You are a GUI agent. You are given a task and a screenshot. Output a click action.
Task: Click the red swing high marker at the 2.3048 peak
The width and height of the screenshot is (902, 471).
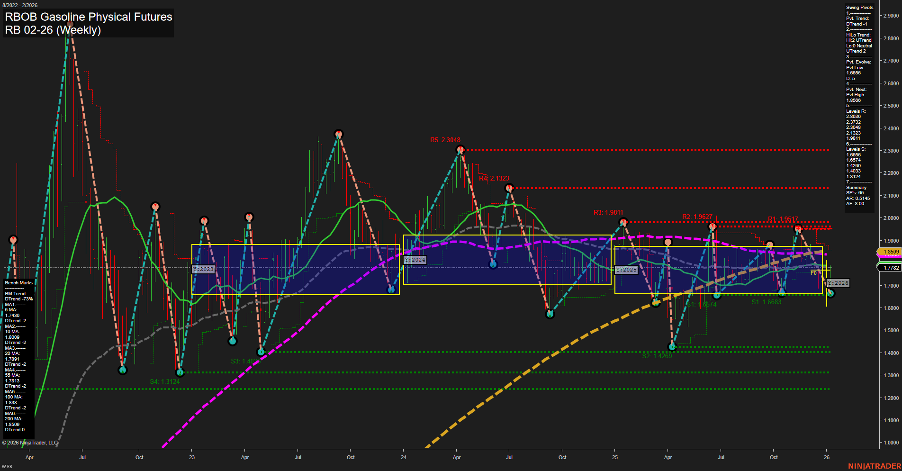tap(459, 149)
